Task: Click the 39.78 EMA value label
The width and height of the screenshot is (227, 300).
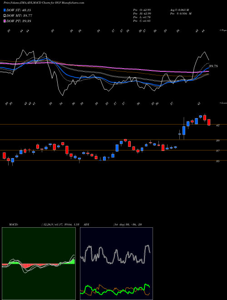Action: pos(213,66)
